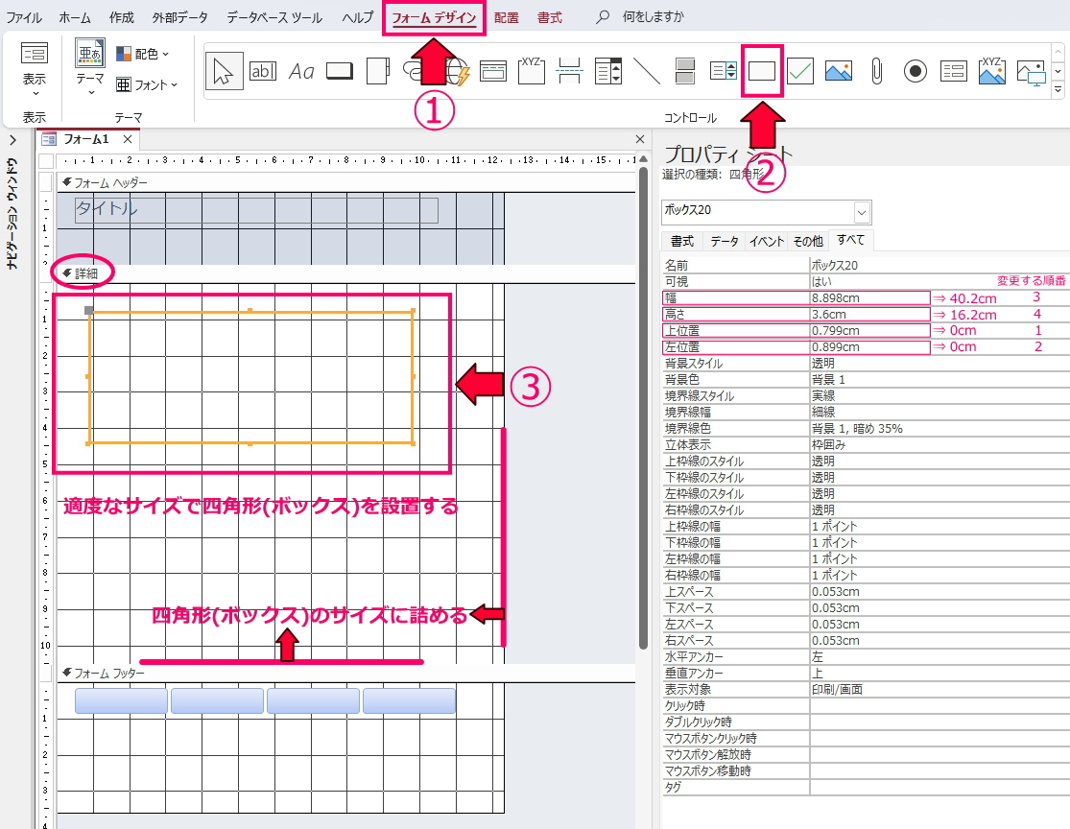Expand the 配色 color scheme dropdown
1070x829 pixels.
click(x=143, y=55)
